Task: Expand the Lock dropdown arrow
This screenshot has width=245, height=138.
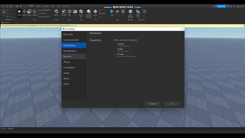Action: (106, 13)
